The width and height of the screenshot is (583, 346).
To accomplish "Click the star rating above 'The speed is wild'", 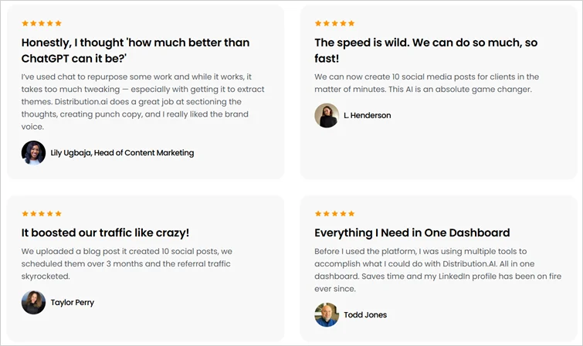I will pos(334,23).
